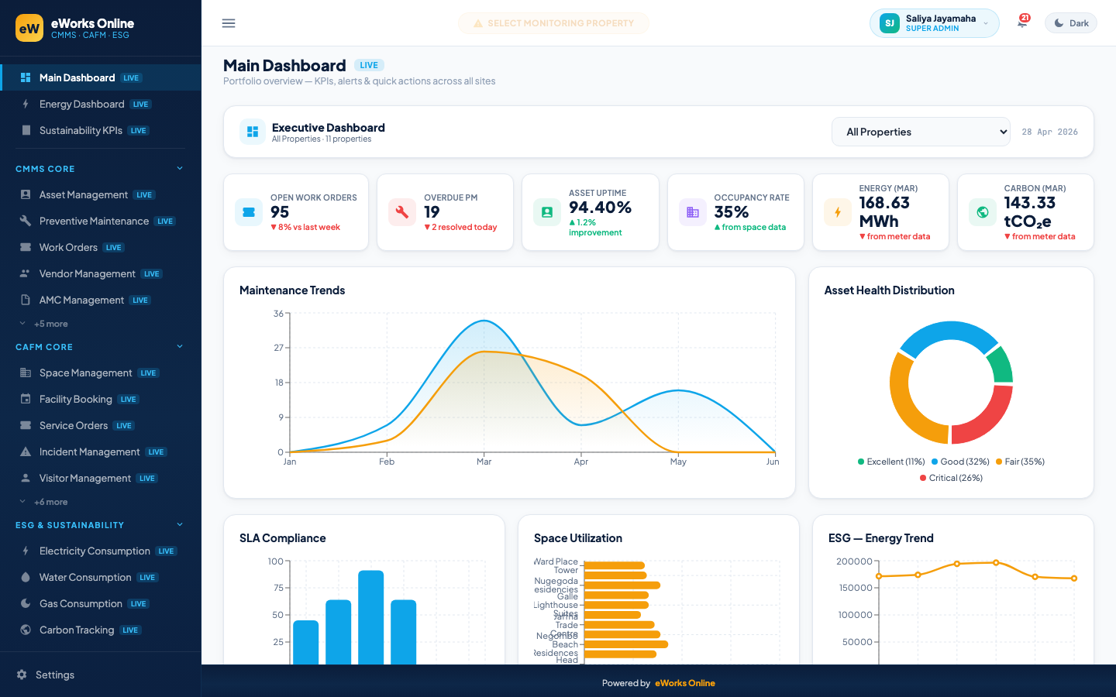Click the Energy Dashboard bolt icon
The height and width of the screenshot is (697, 1116).
point(26,104)
